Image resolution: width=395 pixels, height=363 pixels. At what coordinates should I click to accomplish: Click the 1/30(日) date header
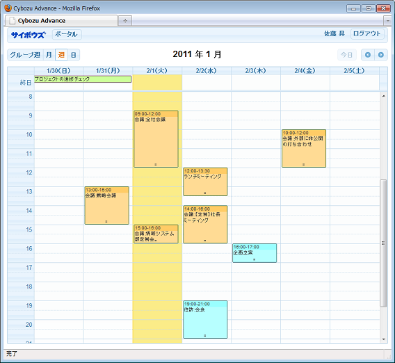pyautogui.click(x=58, y=71)
